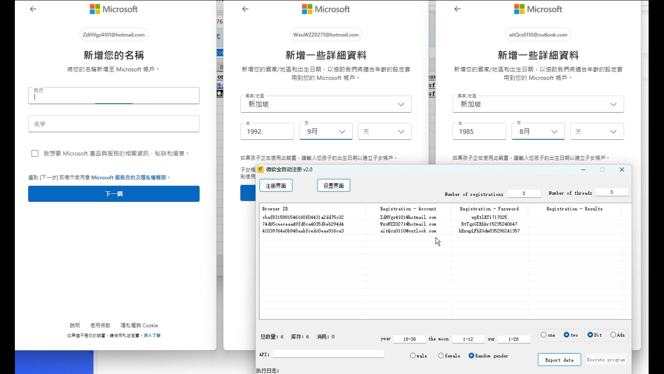664x374 pixels.
Task: Click the year range field 18-38
Action: tap(409, 339)
